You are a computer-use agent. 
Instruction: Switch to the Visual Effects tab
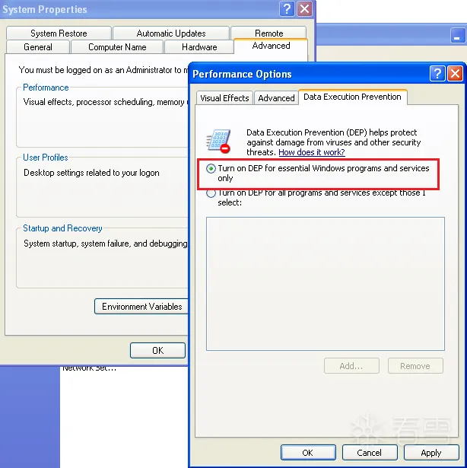(224, 98)
